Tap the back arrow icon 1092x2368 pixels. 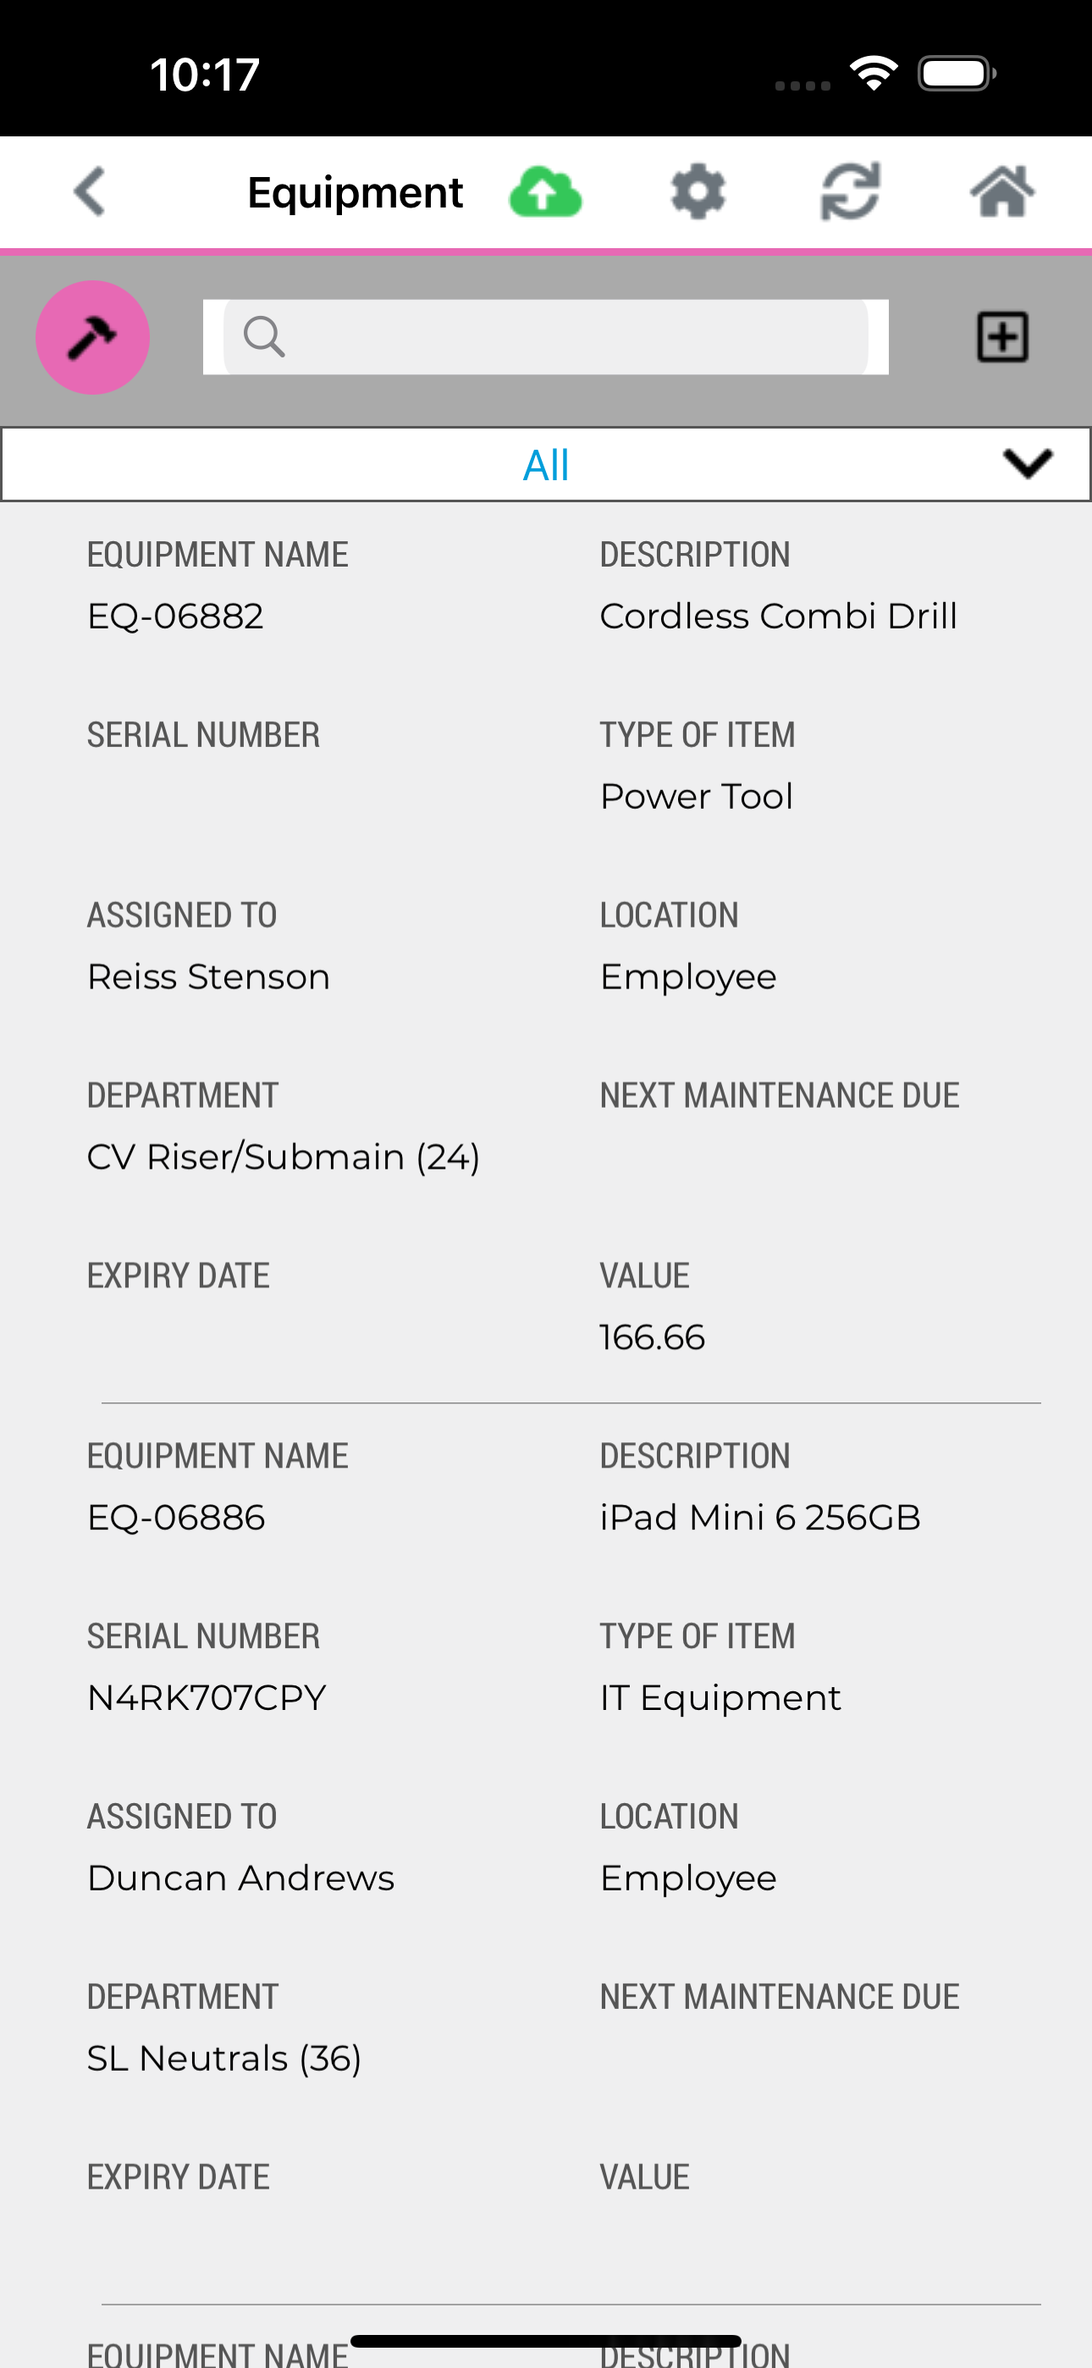(x=90, y=192)
